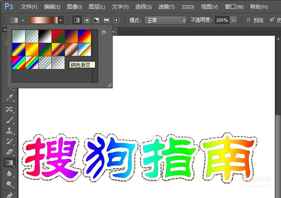Open the 图层(L) menu

pyautogui.click(x=97, y=7)
